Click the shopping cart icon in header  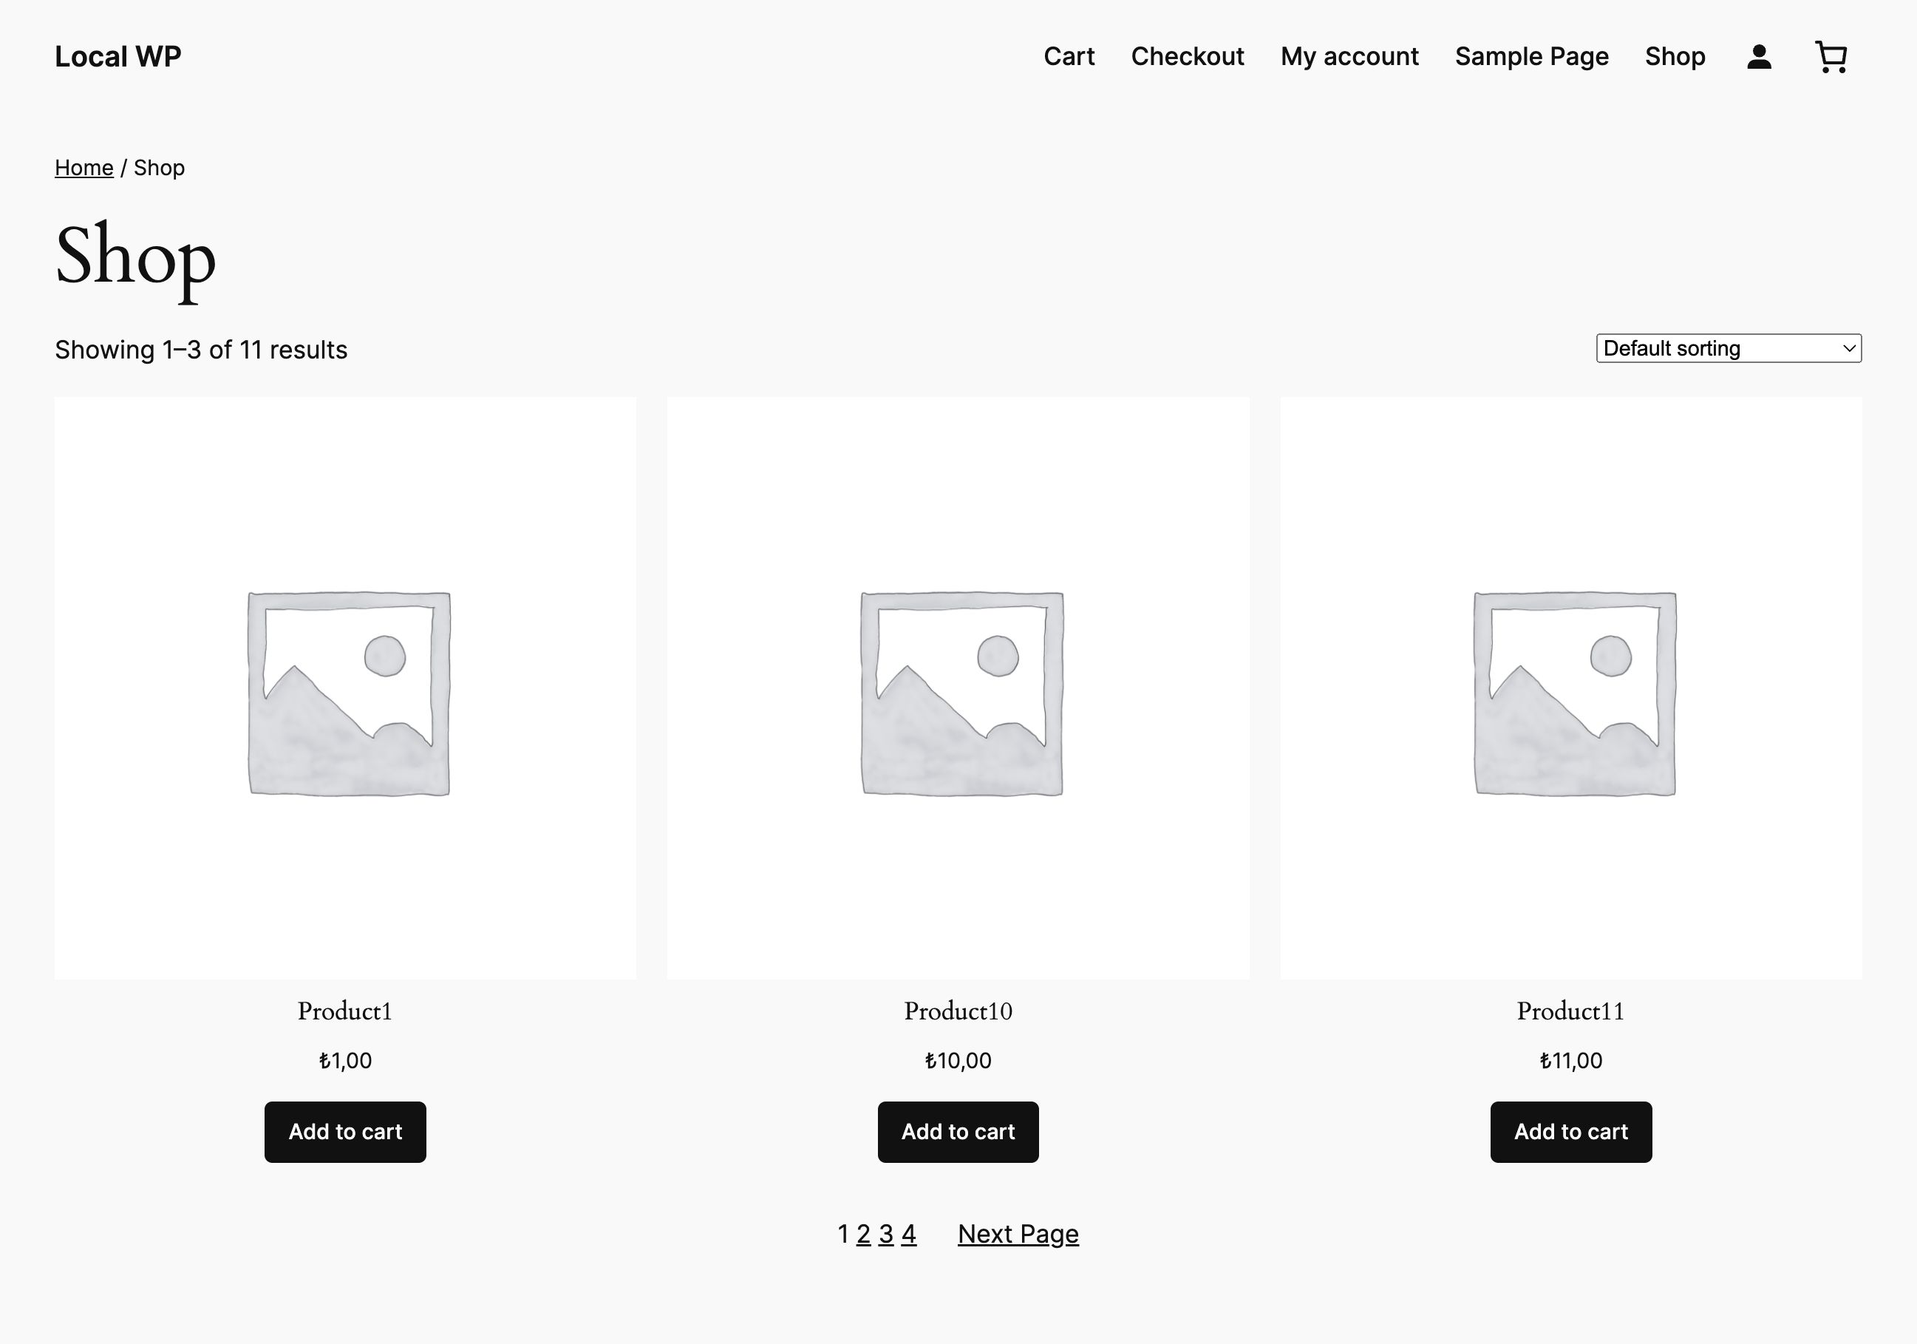point(1831,56)
